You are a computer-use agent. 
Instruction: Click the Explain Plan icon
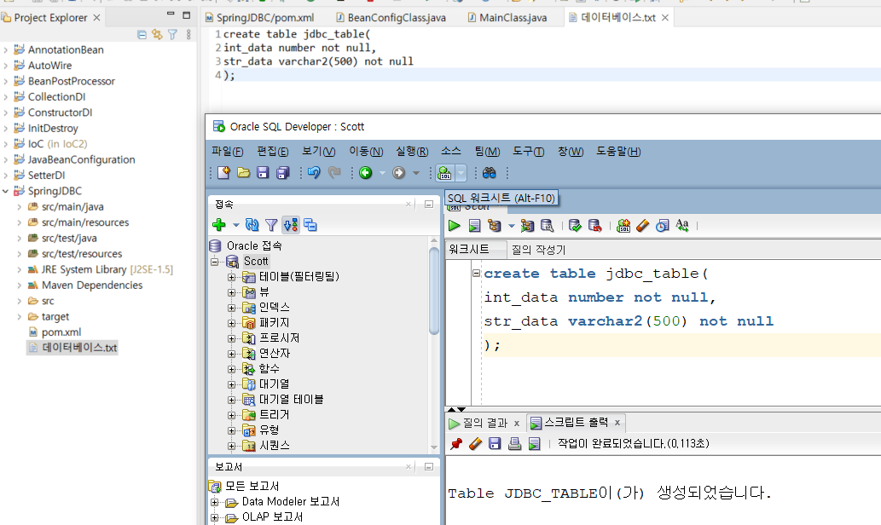(x=495, y=226)
